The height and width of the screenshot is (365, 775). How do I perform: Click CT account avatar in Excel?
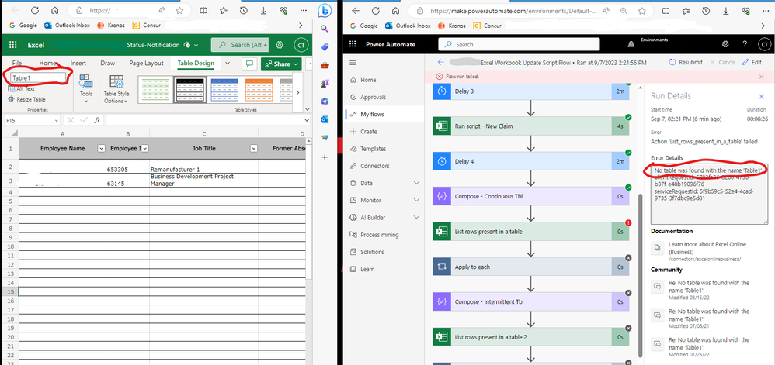[x=301, y=45]
